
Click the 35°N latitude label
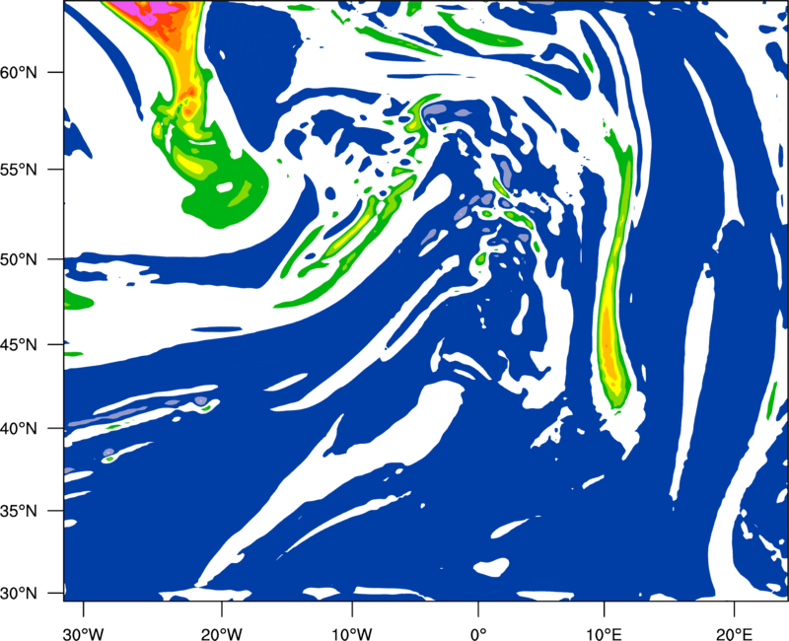click(x=19, y=511)
